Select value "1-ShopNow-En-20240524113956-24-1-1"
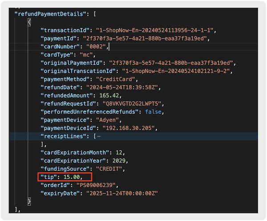 [154, 30]
